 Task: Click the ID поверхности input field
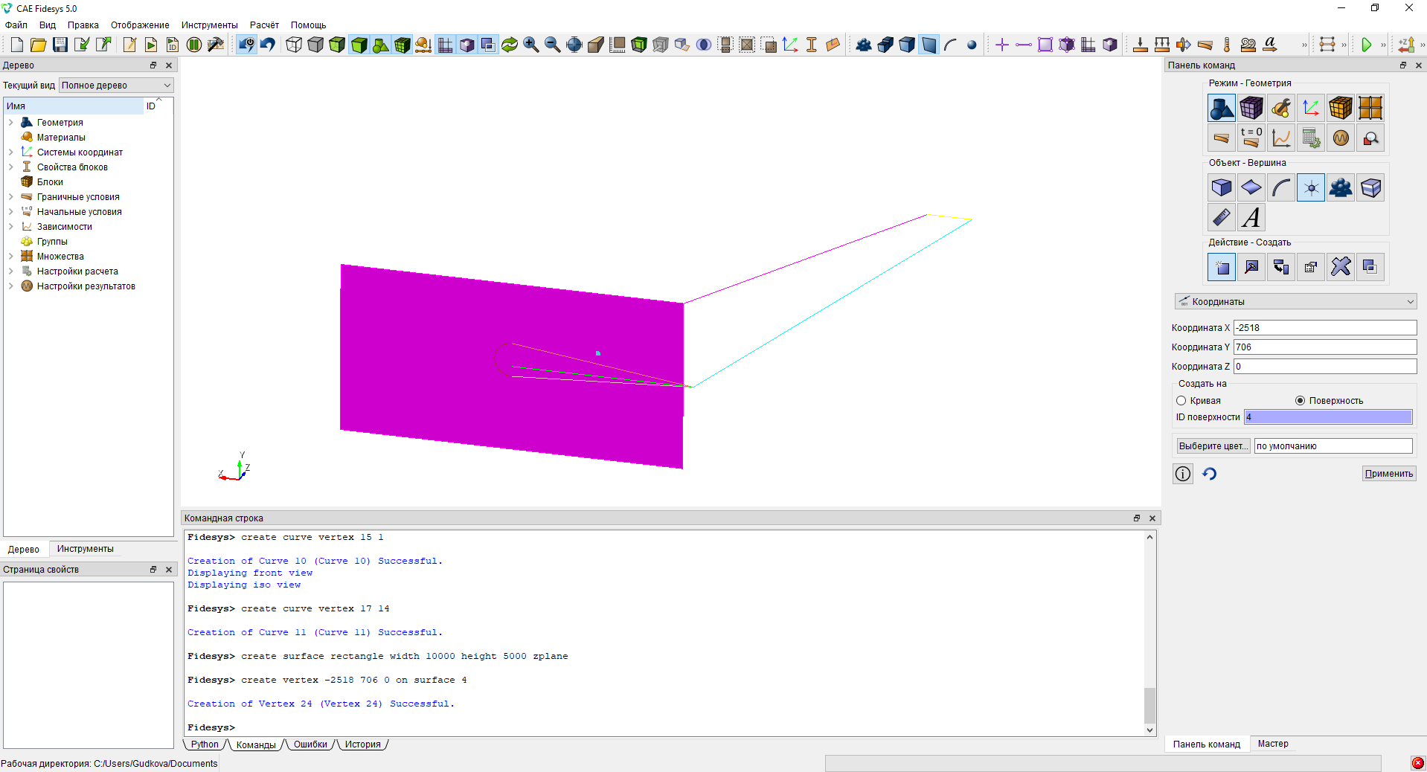pos(1328,417)
